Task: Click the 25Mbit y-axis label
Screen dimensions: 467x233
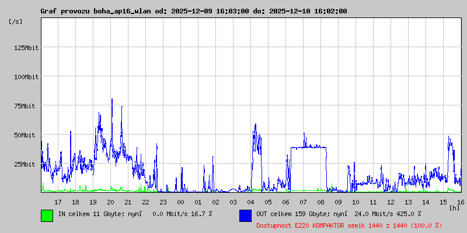Action: (25, 164)
